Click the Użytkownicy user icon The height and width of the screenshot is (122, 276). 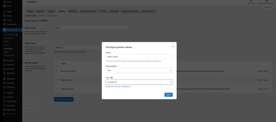pos(5,101)
